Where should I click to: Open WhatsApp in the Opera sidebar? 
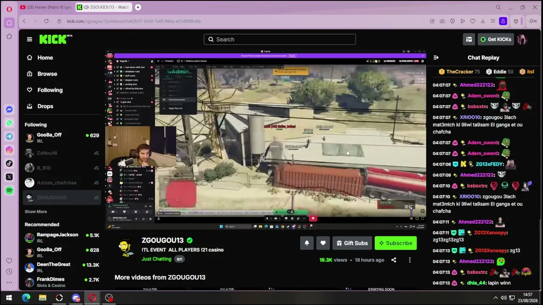[9, 123]
